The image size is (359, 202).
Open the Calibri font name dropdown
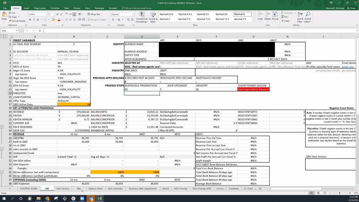pos(46,14)
